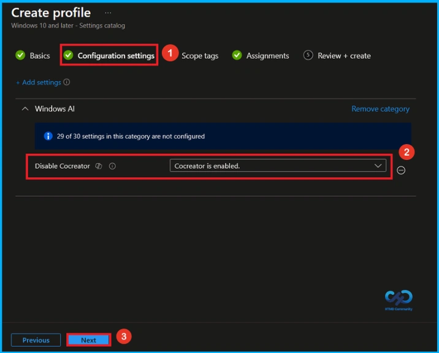Click the Copilot icon beside Disable Cocreator

point(99,166)
